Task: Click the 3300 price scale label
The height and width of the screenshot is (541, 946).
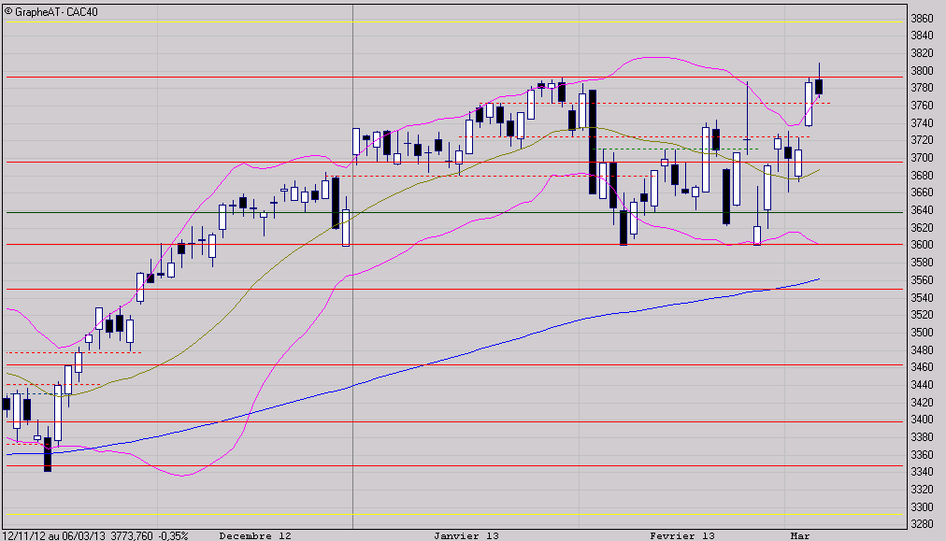Action: pos(922,506)
